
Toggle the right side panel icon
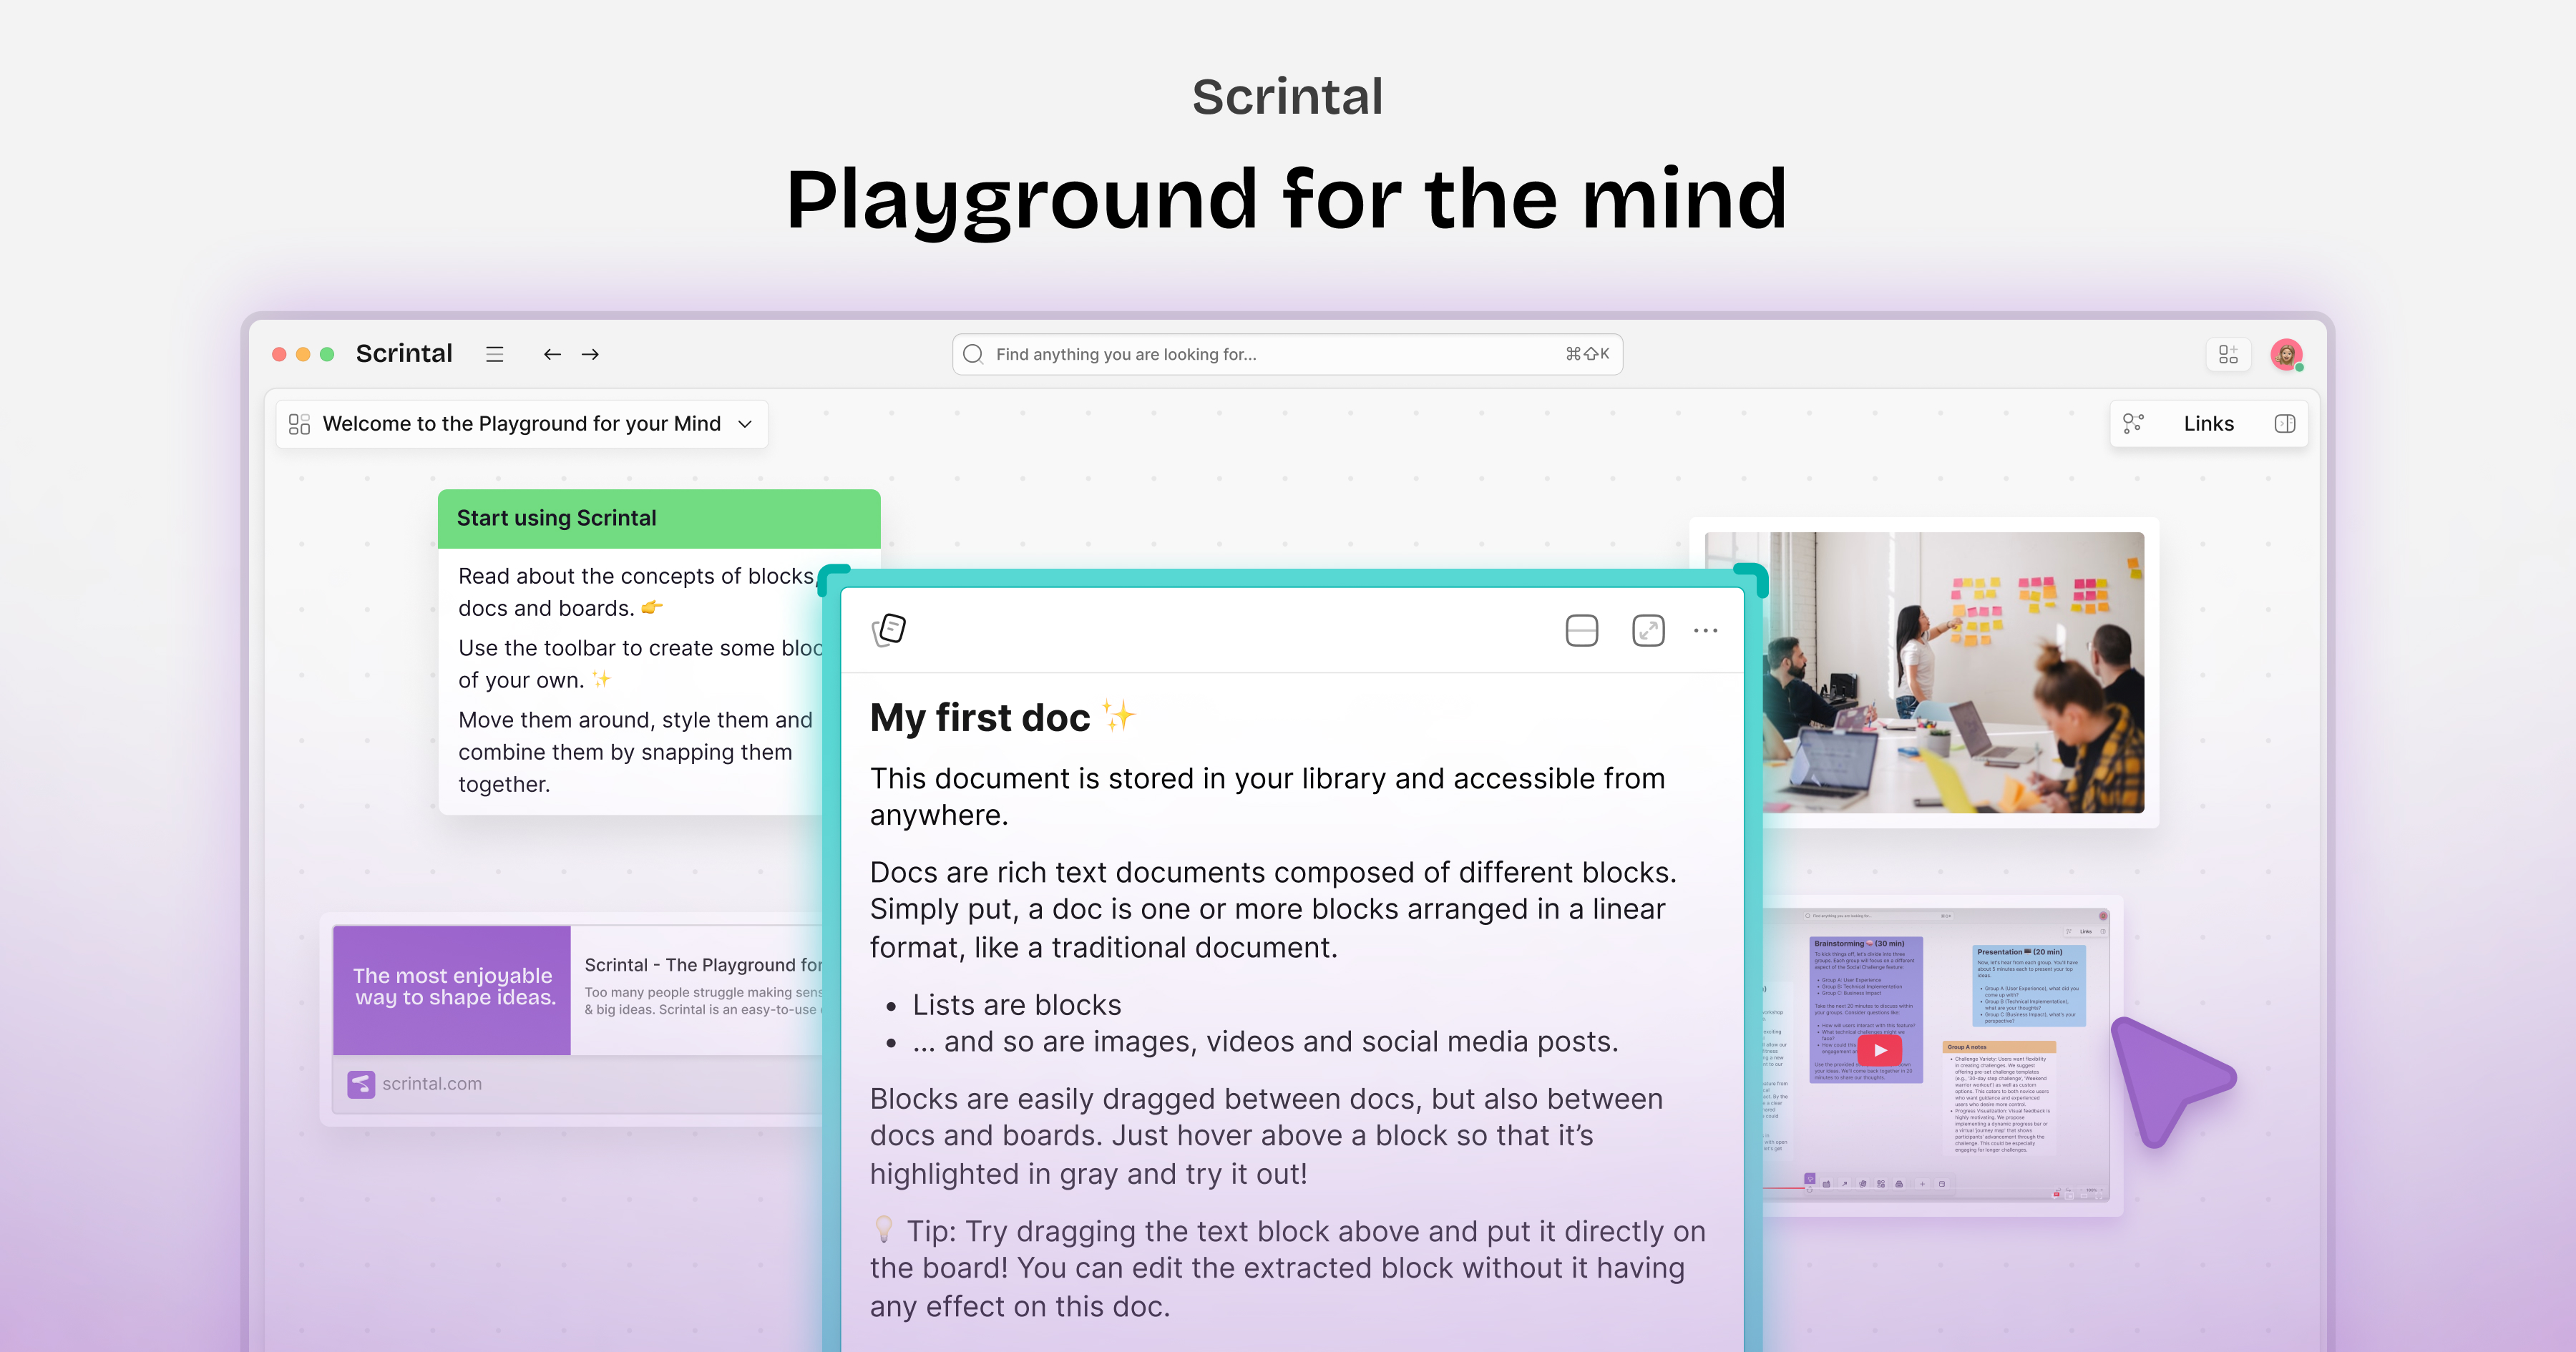pyautogui.click(x=2284, y=424)
